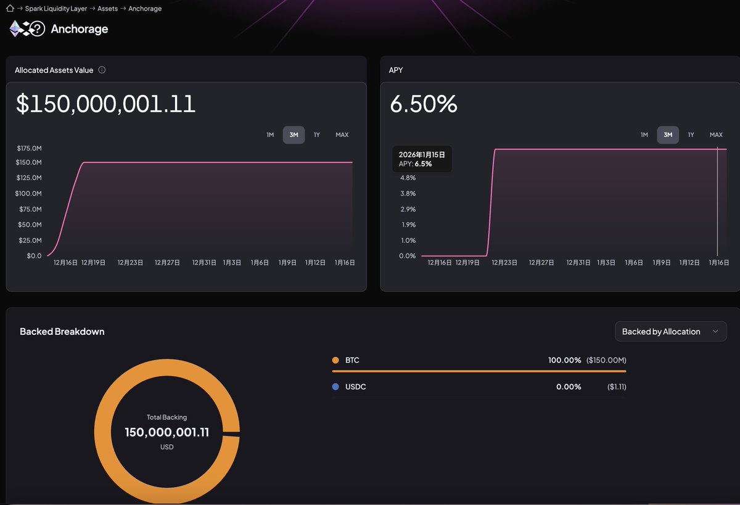Open the Backed by Allocation dropdown
740x505 pixels.
[670, 331]
